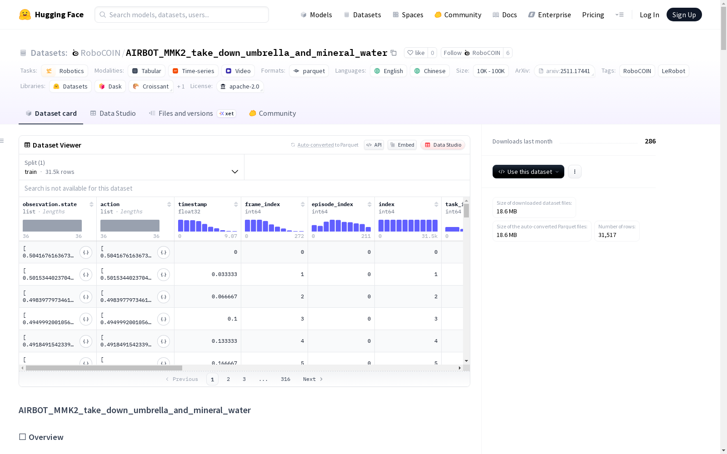The height and width of the screenshot is (454, 727).
Task: Expand observation.state cell in 0.5041676163673 row
Action: point(86,252)
